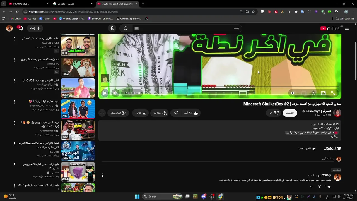
Task: Open the Fasoleyya channel name link
Action: [x=318, y=111]
